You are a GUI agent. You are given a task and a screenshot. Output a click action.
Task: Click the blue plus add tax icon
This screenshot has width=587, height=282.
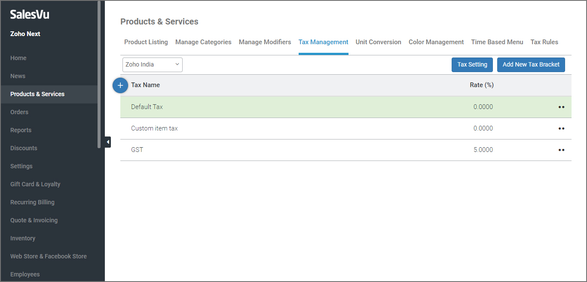click(120, 85)
